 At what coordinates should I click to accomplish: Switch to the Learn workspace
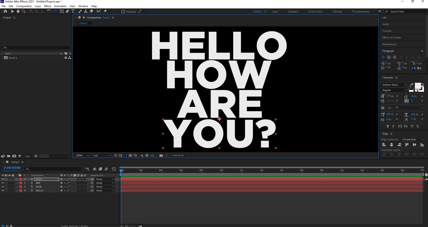pyautogui.click(x=275, y=12)
